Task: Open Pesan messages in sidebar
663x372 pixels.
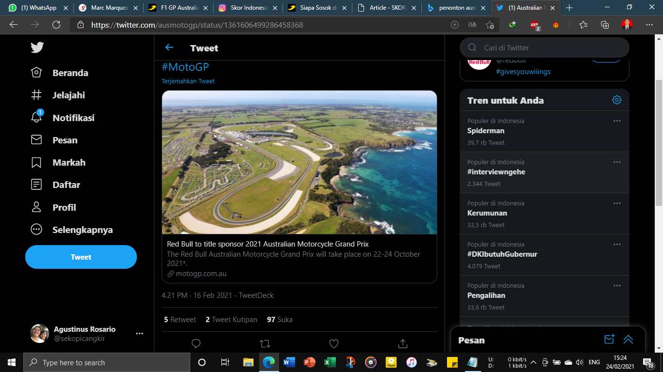Action: [54, 140]
